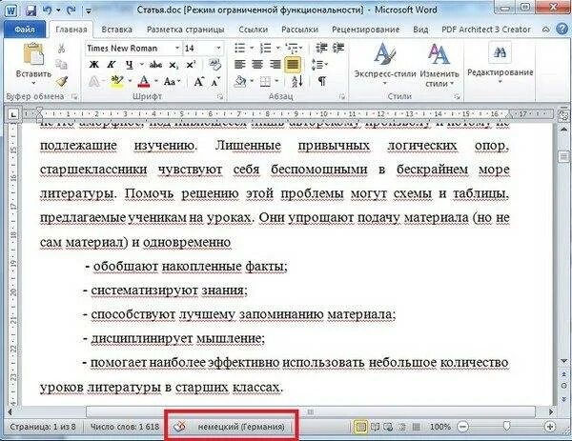
Task: Click the spell check book icon in status bar
Action: coord(180,426)
